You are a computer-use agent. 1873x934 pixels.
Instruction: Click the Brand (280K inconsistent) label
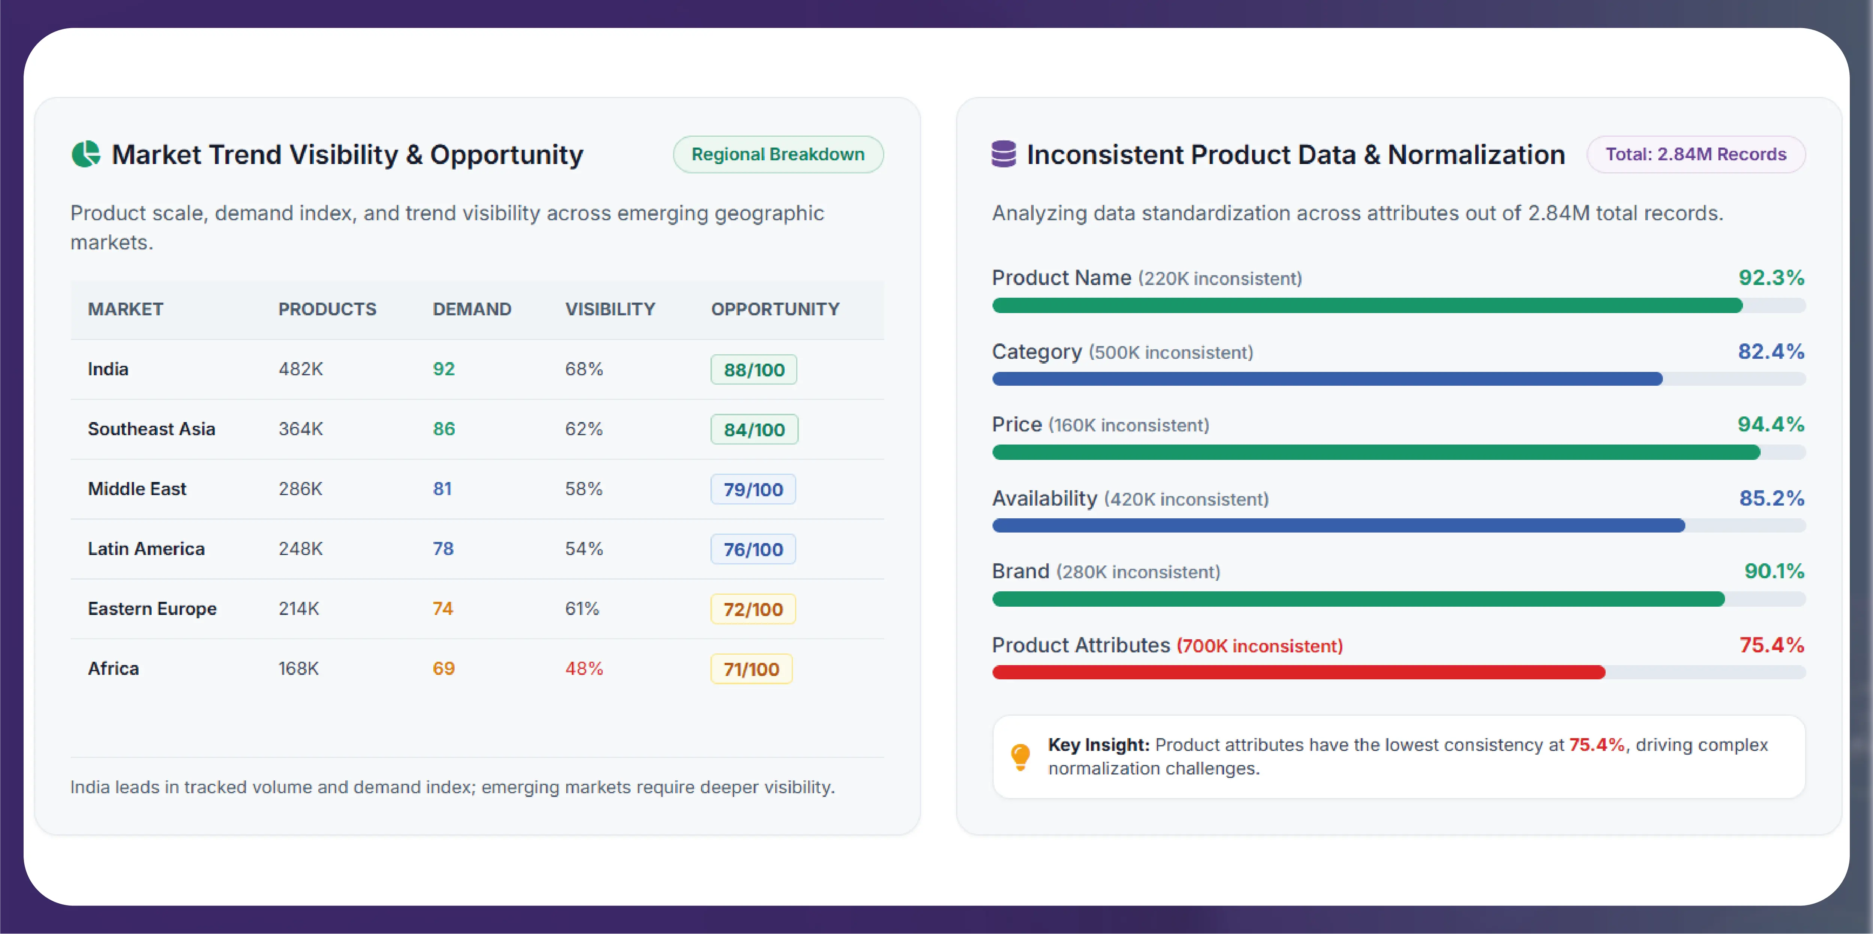[1106, 571]
